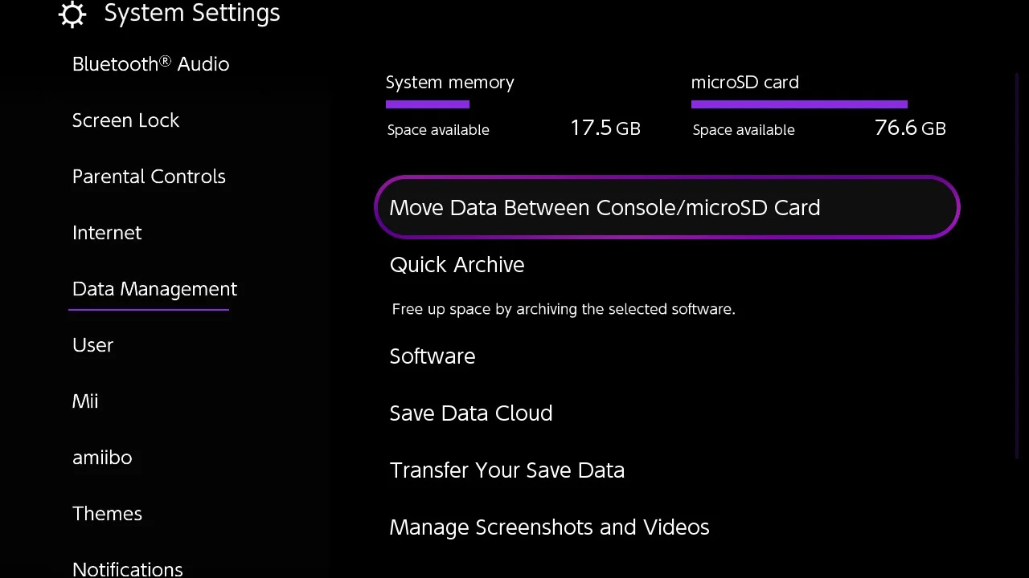1029x578 pixels.
Task: Click the System Settings gear icon
Action: [x=72, y=14]
